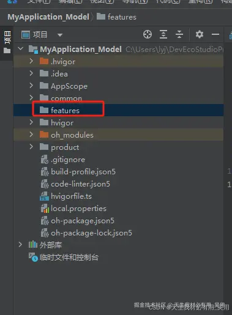Screen dimensions: 232x315
Task: Select oh-package.json5 file
Action: [118, 221]
